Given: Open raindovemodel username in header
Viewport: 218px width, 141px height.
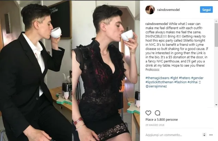Looking at the screenshot, I should point(168,10).
